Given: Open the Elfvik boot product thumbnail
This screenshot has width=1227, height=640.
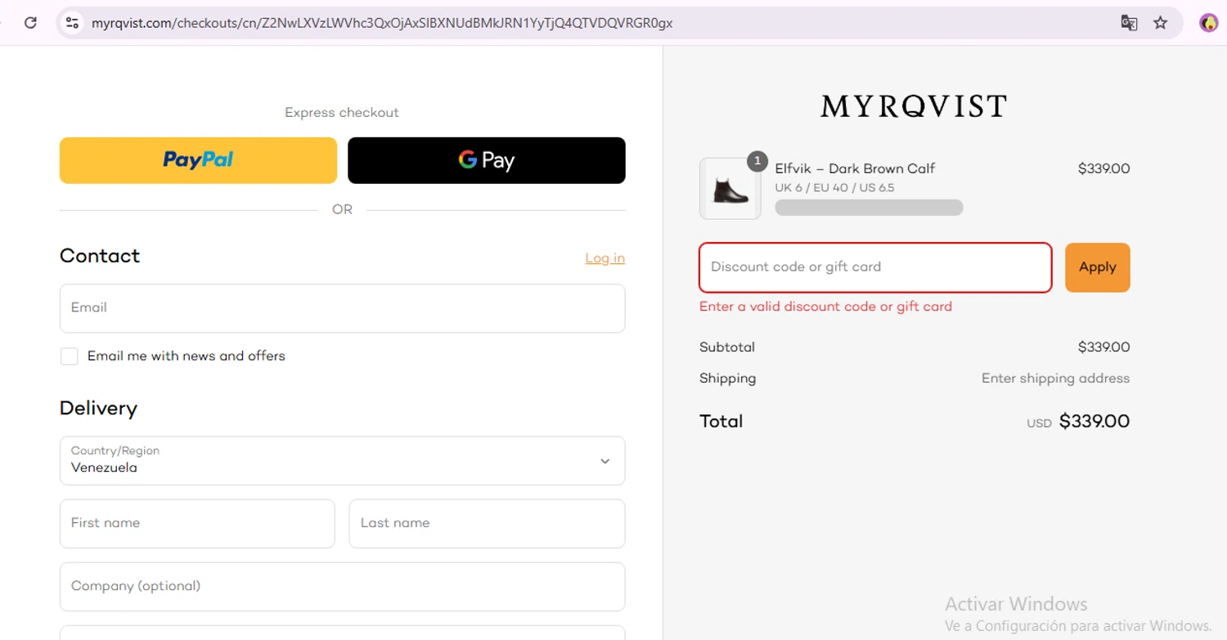Looking at the screenshot, I should pyautogui.click(x=730, y=189).
